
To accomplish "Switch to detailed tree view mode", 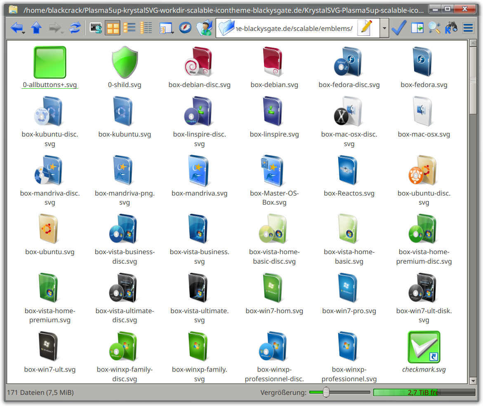I will [146, 28].
